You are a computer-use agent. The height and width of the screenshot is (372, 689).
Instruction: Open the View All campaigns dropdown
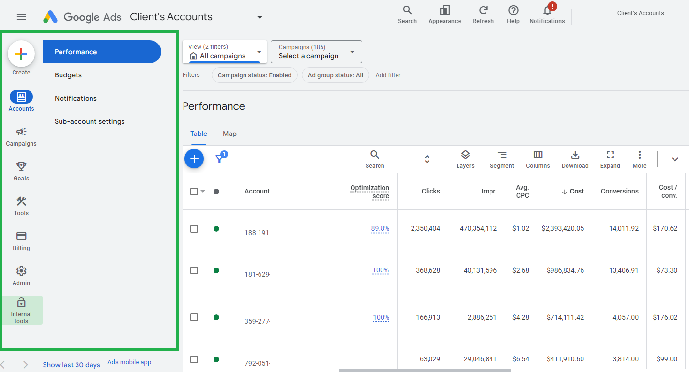pos(225,52)
